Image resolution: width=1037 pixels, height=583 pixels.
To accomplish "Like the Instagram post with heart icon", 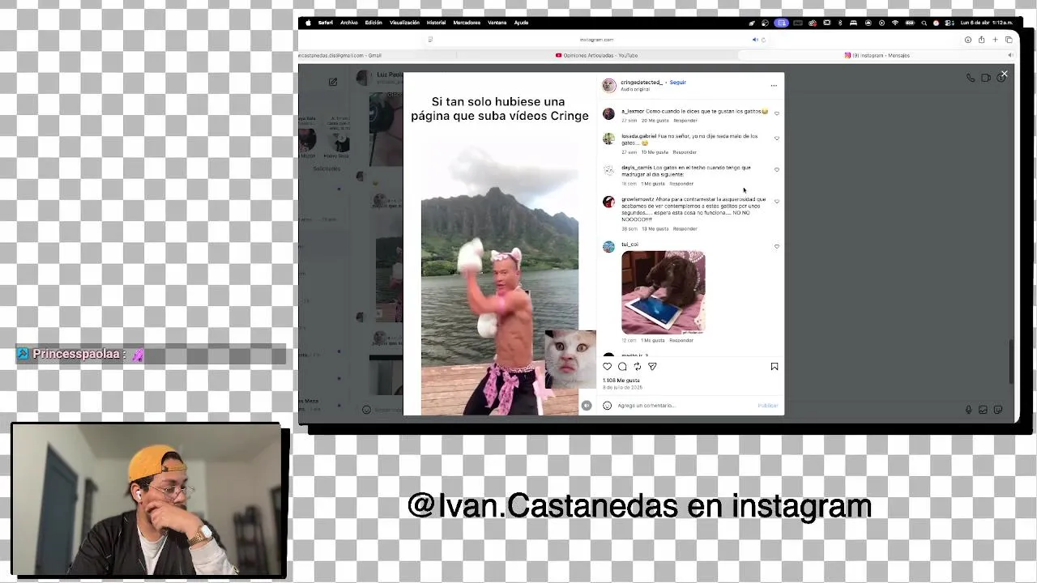I will [608, 367].
